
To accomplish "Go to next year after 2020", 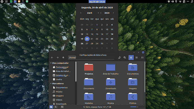I will point(113,13).
